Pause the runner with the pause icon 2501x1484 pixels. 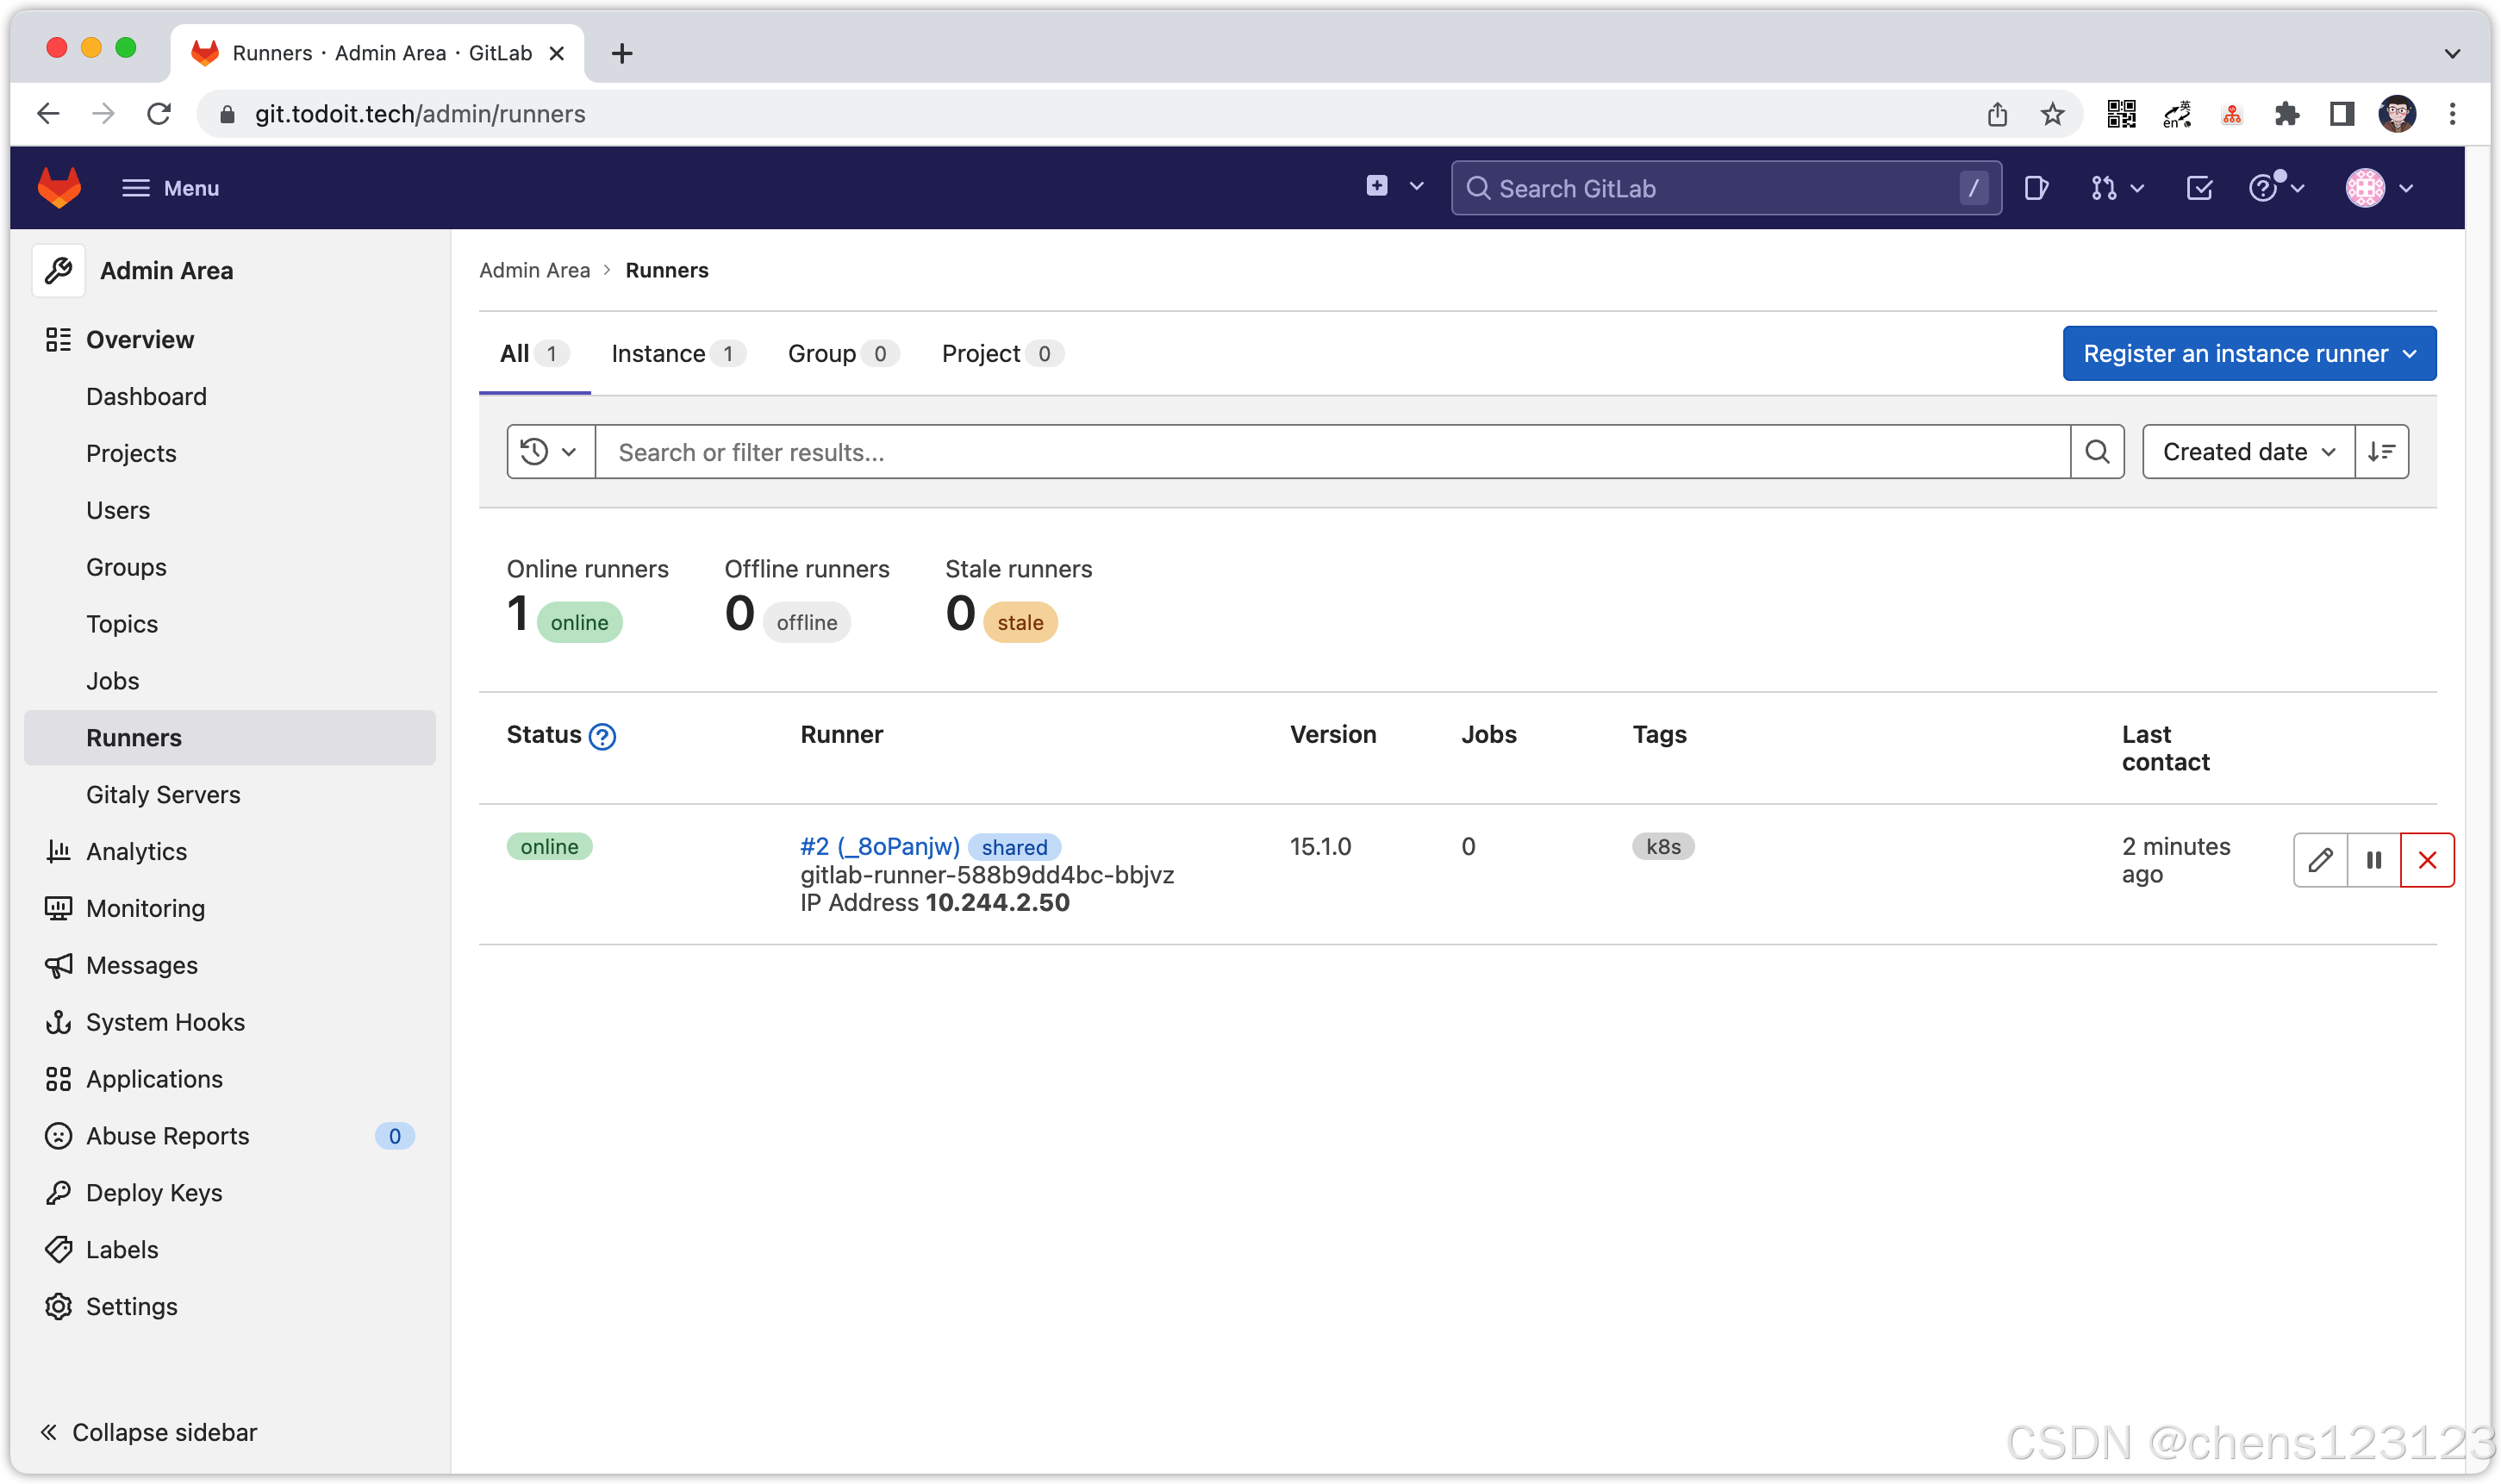(x=2374, y=860)
